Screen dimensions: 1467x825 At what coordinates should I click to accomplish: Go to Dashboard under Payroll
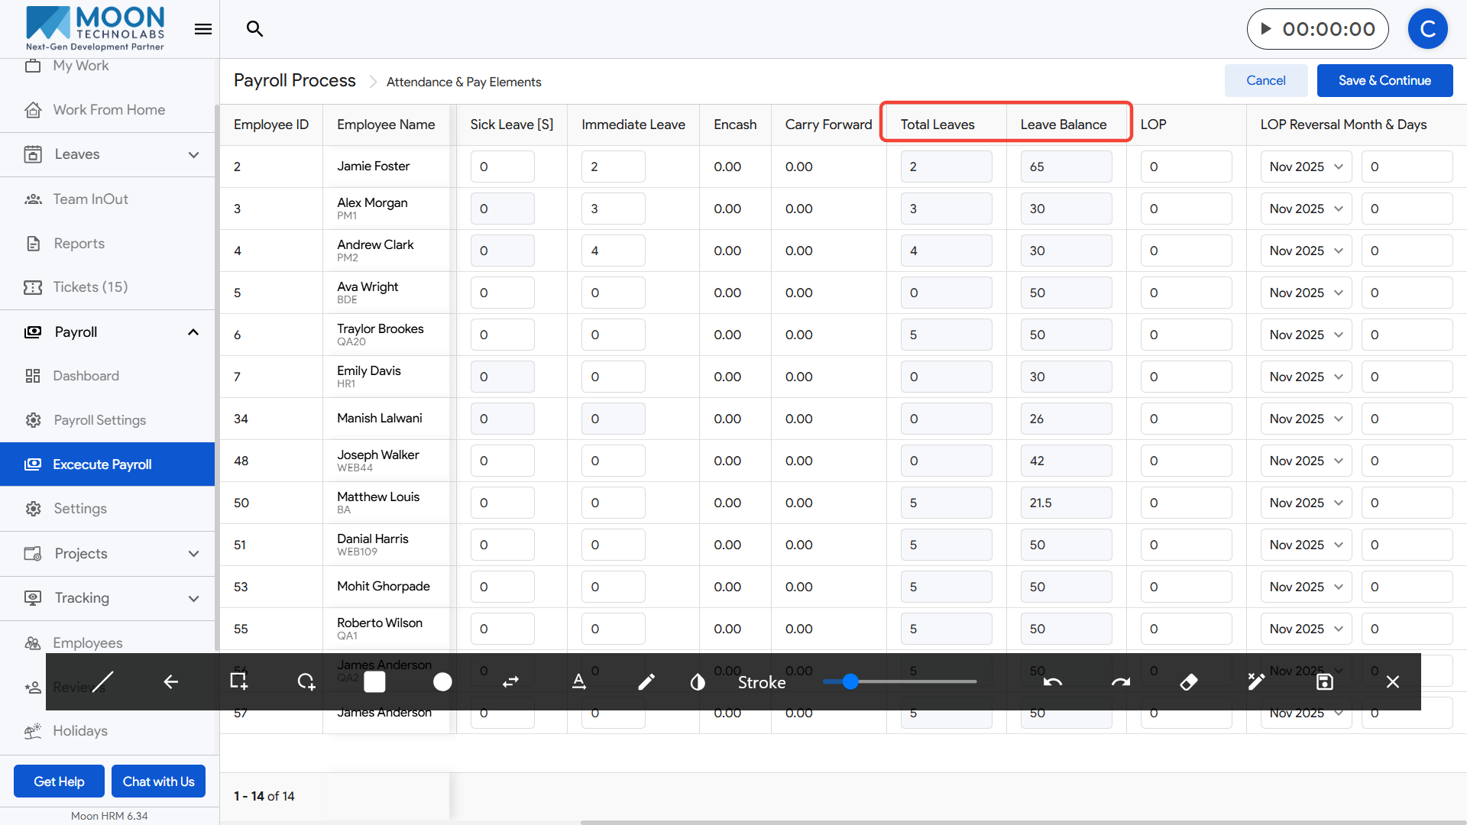point(86,376)
